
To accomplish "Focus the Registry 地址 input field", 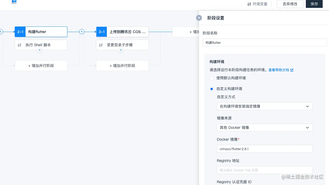I will point(265,170).
